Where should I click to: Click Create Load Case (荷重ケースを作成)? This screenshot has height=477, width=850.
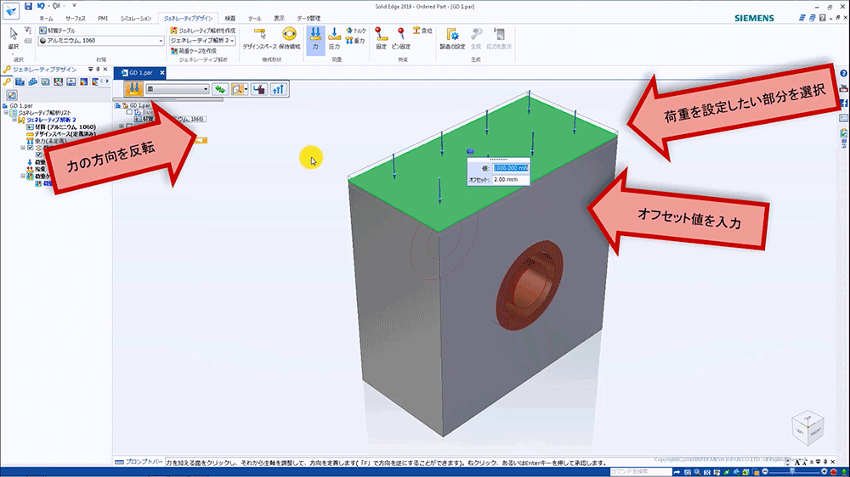(x=194, y=50)
